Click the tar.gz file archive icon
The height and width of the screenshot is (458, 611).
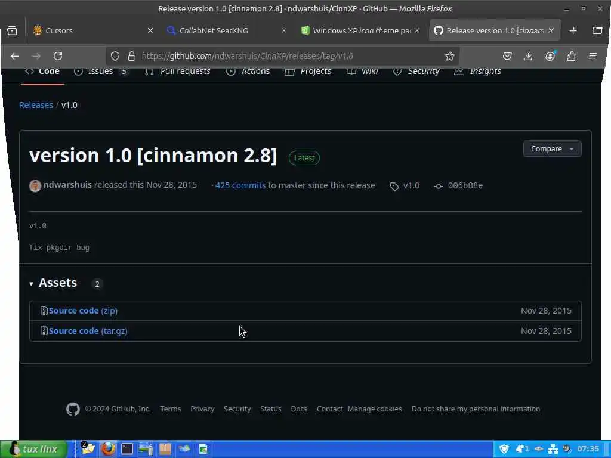point(44,330)
